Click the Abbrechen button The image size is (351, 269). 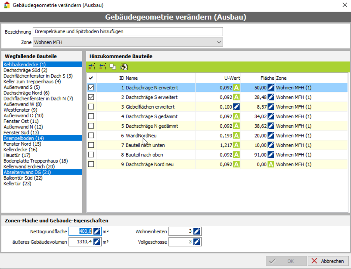pyautogui.click(x=328, y=261)
